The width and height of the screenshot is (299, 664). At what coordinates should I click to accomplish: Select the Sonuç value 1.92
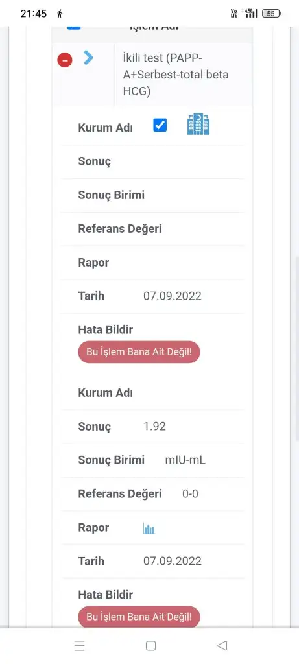[x=154, y=427]
